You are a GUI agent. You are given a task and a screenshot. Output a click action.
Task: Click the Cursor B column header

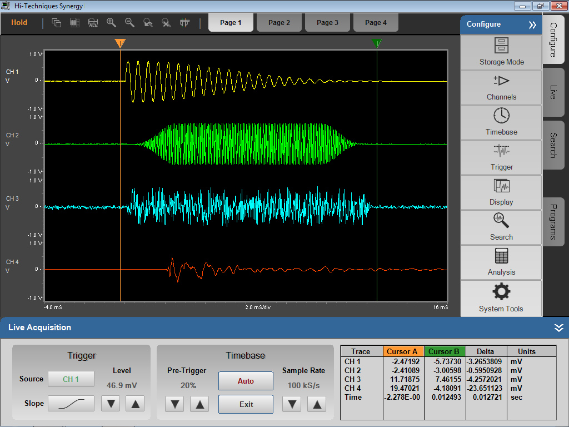445,351
